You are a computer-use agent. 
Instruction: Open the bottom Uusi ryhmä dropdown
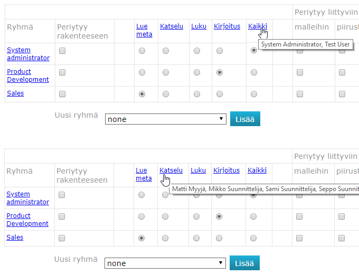[x=165, y=263]
